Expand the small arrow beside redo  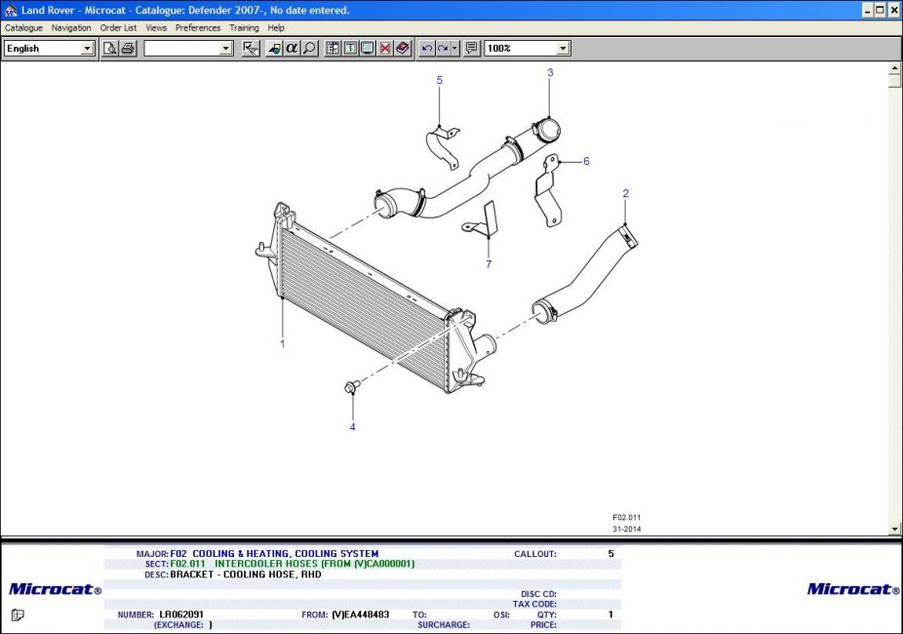pos(455,49)
